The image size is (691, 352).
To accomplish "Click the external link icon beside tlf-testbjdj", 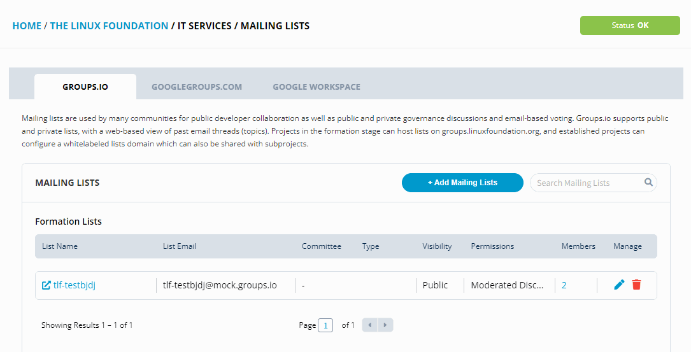I will pyautogui.click(x=46, y=285).
